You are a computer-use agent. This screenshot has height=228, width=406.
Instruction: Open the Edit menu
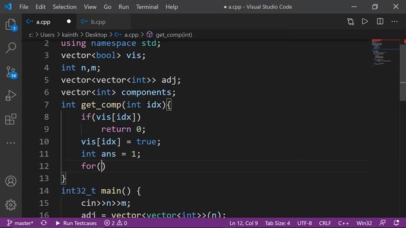pos(41,7)
